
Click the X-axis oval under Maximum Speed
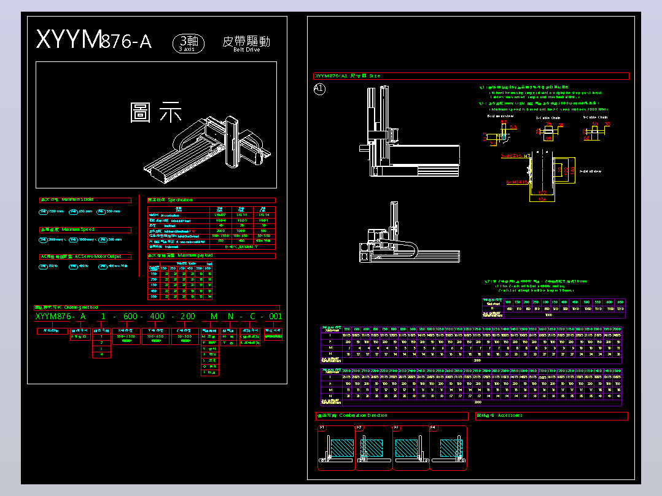coord(43,240)
